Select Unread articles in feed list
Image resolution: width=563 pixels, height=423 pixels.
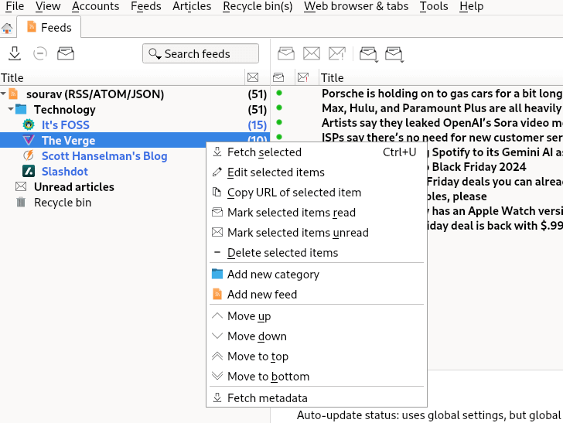[x=73, y=187]
